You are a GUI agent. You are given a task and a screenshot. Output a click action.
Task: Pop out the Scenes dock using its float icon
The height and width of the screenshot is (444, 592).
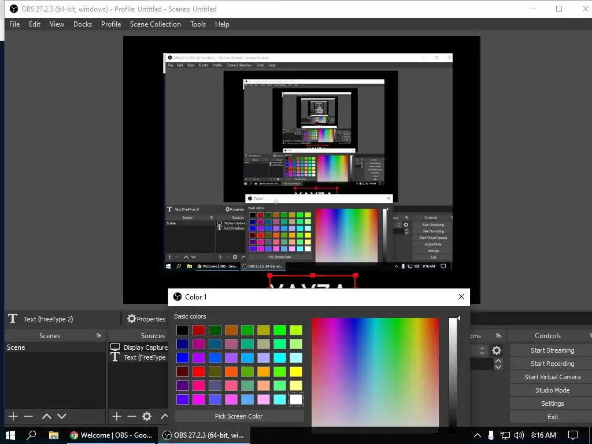[x=98, y=336]
